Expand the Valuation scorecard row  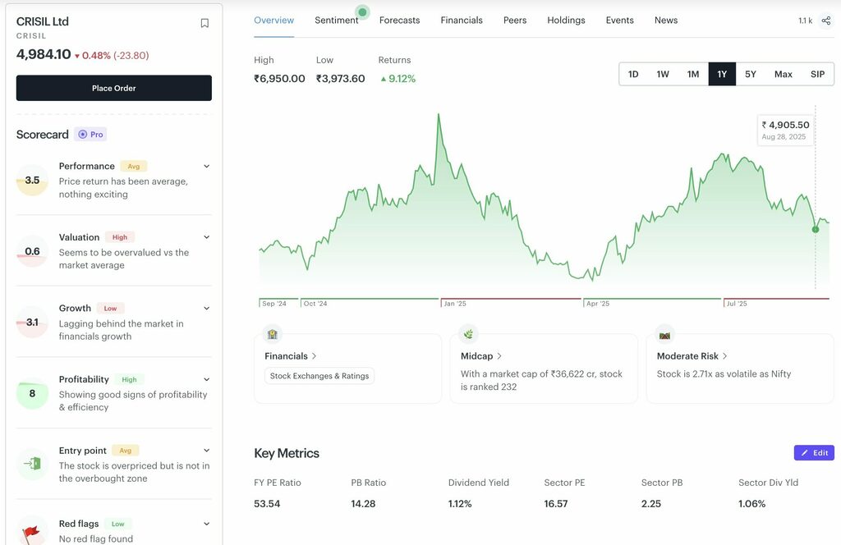tap(206, 237)
